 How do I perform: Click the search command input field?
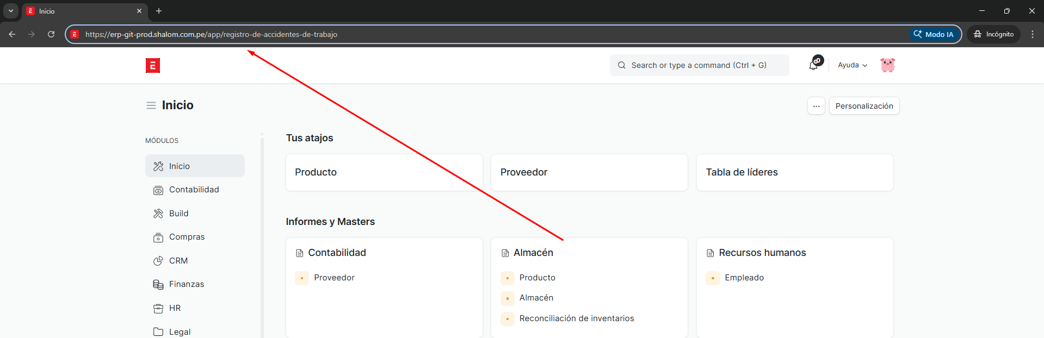[x=699, y=65]
